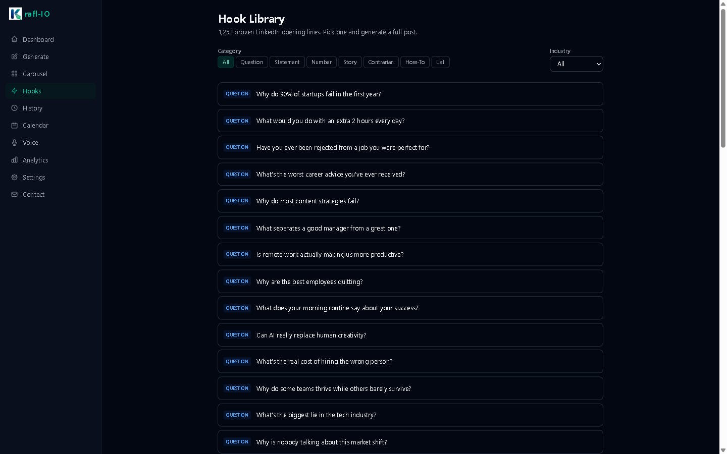Pick hook "Why do 90% of startups fail"
Screen dimensions: 727x454
[x=410, y=94]
